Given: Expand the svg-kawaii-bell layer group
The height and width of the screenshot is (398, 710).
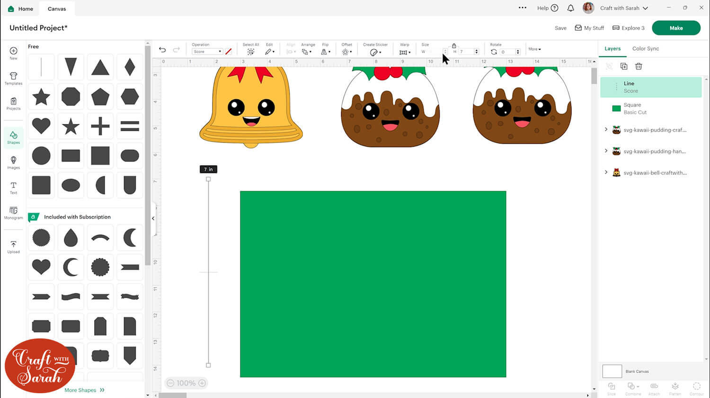Looking at the screenshot, I should click(x=606, y=172).
